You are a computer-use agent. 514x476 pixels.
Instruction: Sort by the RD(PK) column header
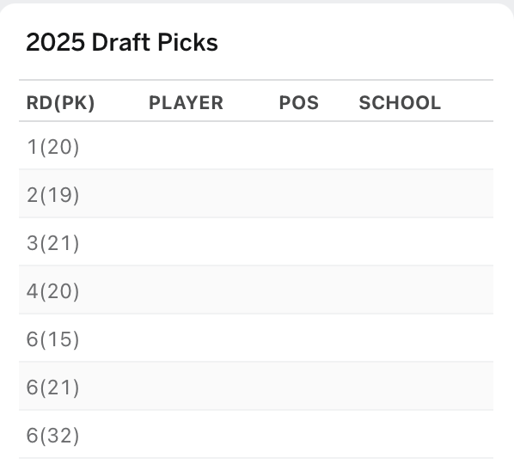[x=61, y=103]
